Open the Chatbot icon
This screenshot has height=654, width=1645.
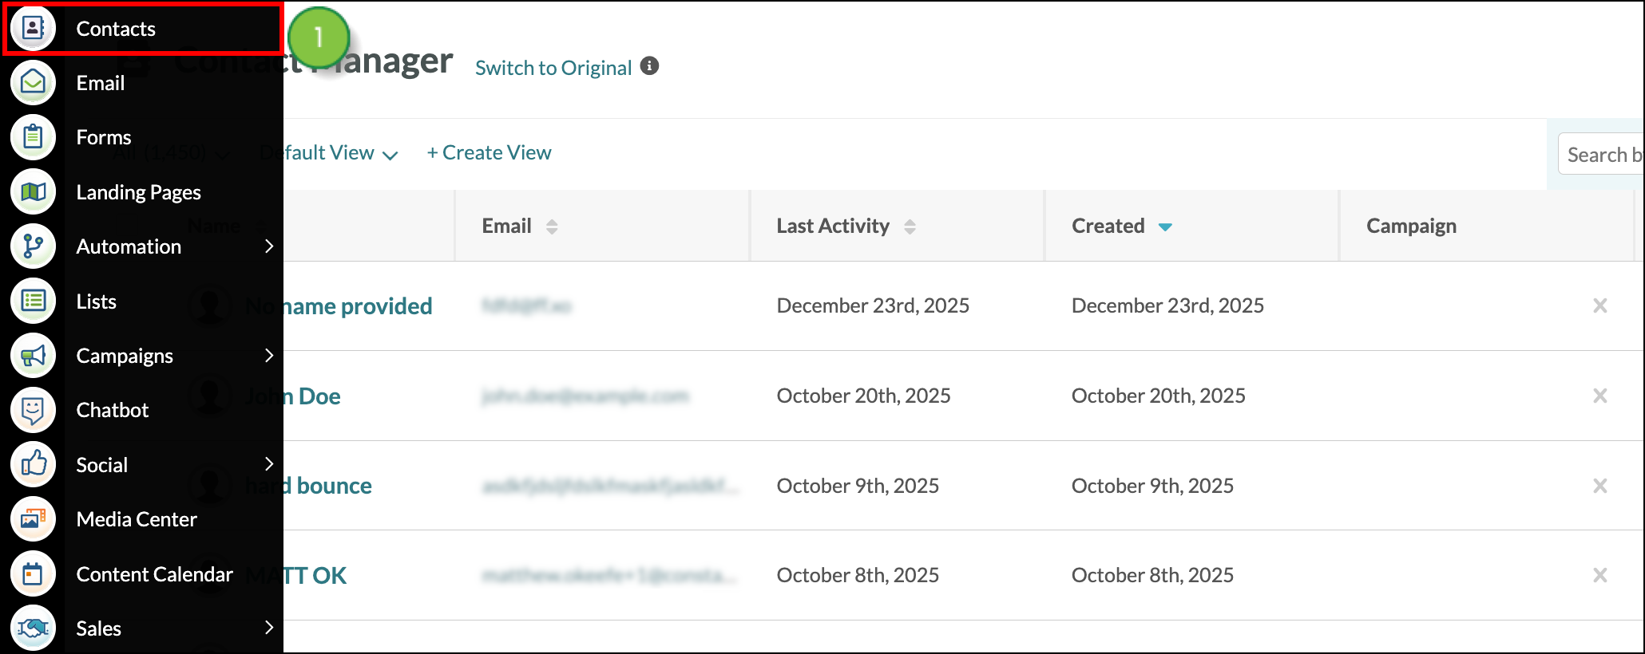[33, 410]
